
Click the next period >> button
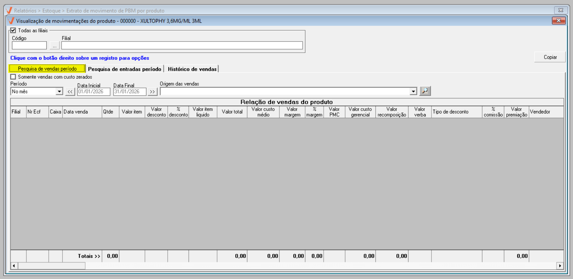[x=152, y=92]
